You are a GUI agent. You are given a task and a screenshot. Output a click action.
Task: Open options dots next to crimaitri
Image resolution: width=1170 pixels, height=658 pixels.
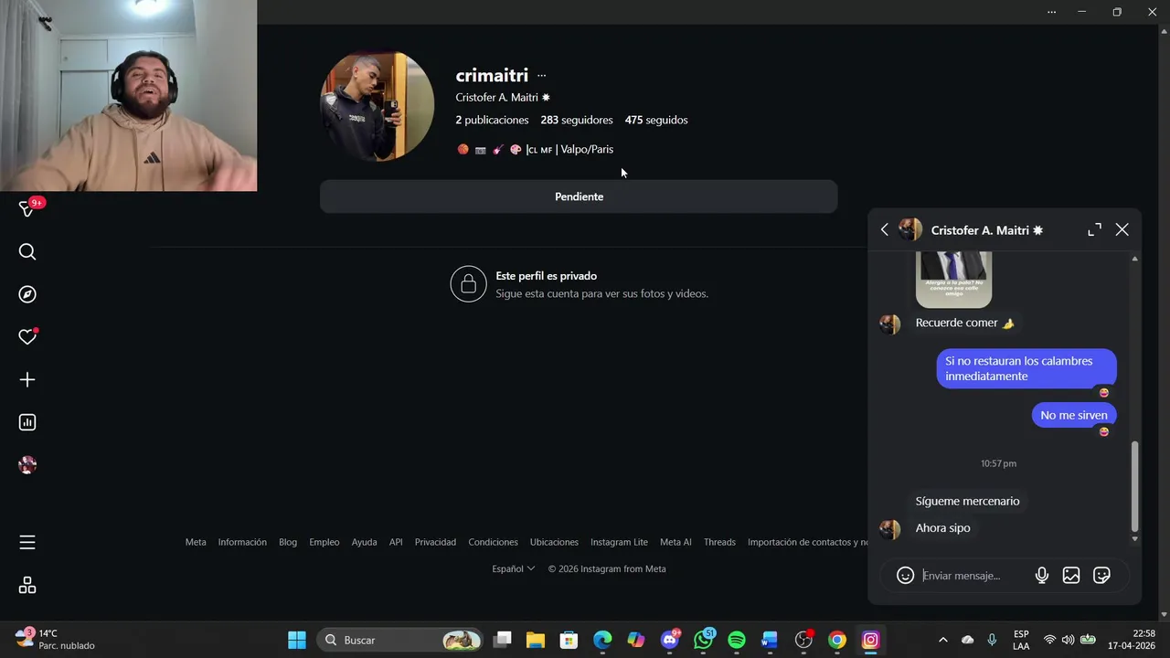[x=541, y=76]
